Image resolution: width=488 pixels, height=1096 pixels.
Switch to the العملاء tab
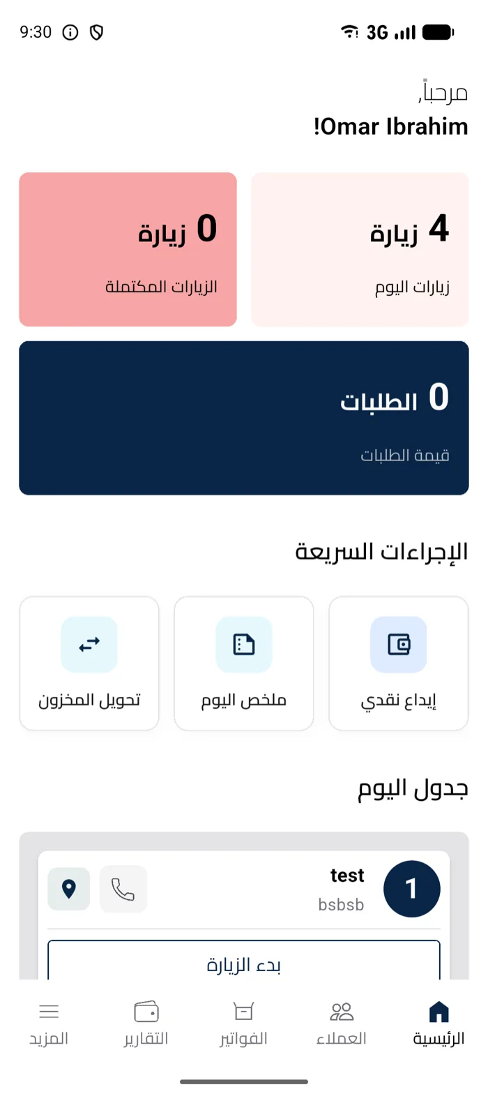pyautogui.click(x=342, y=1023)
